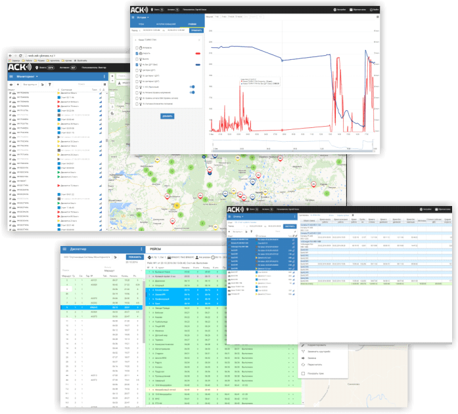Viewport: 458px width, 414px height.
Task: Click the blue build button in Reports
Action: pos(290,226)
